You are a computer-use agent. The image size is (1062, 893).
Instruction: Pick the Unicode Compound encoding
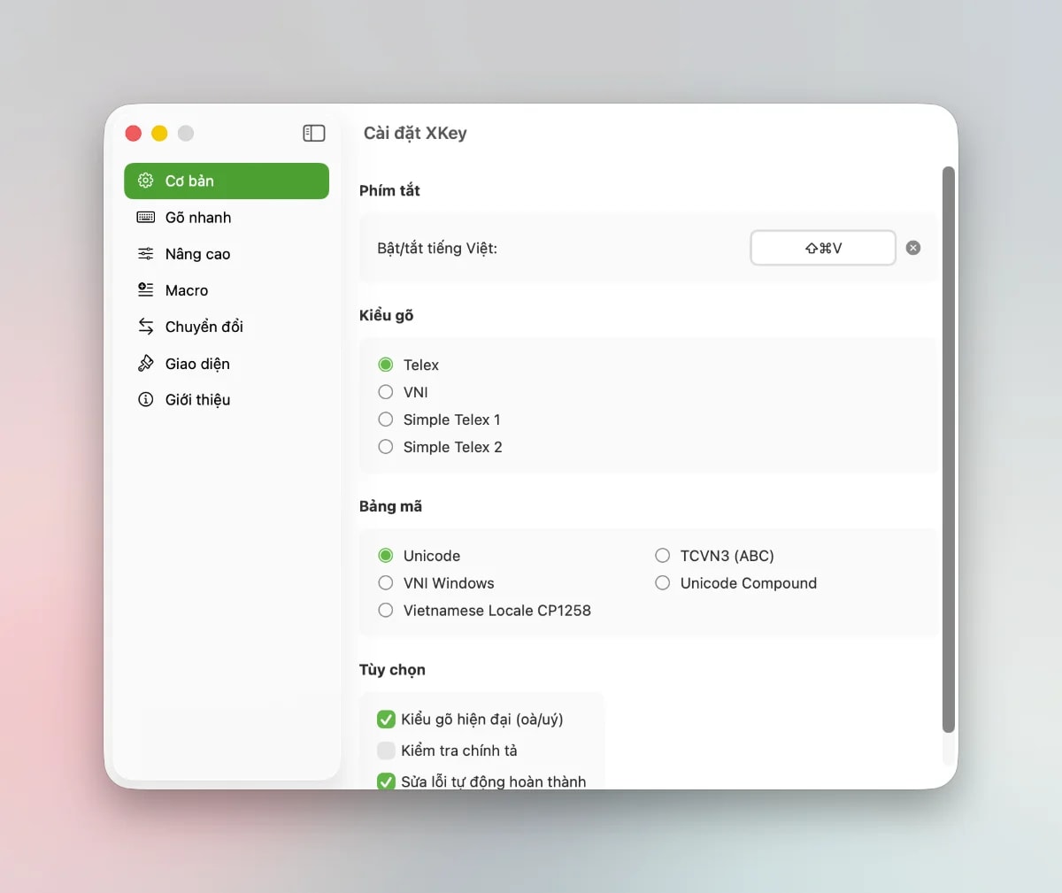[662, 583]
